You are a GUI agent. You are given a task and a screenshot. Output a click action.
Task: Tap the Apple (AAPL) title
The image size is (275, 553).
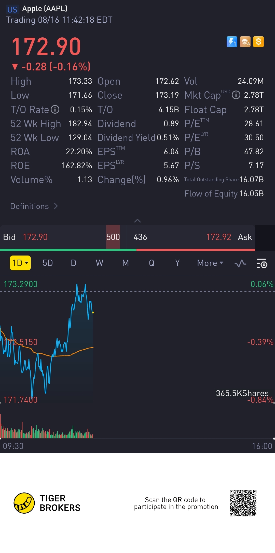coord(45,9)
